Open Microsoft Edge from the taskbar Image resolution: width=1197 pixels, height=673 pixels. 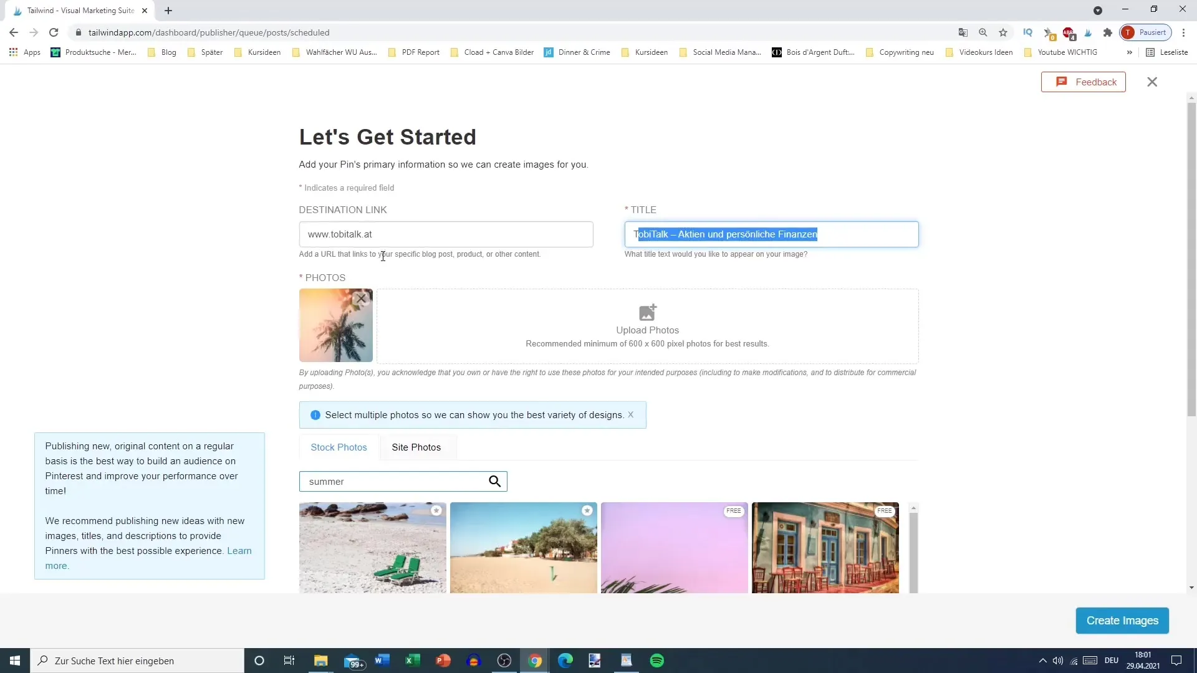[565, 661]
